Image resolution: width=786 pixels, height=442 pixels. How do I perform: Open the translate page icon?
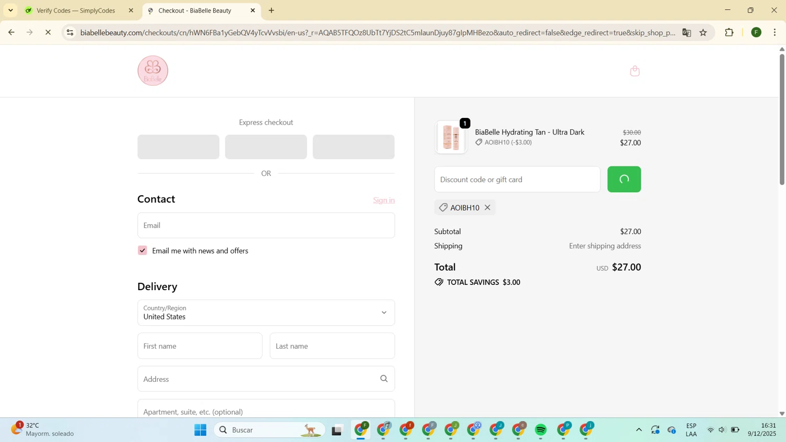coord(686,32)
